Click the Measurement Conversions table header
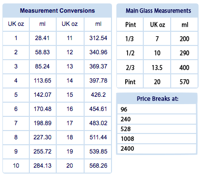Viewport: 201px width, 177px height. 57,11
